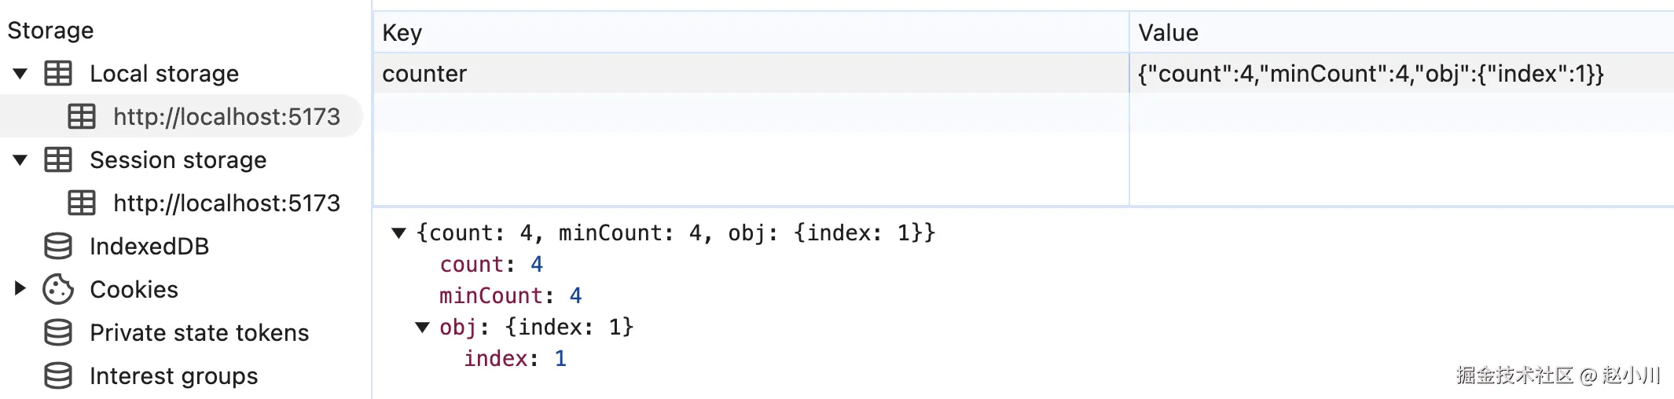This screenshot has height=399, width=1674.
Task: Expand the Cookies tree node
Action: [20, 289]
